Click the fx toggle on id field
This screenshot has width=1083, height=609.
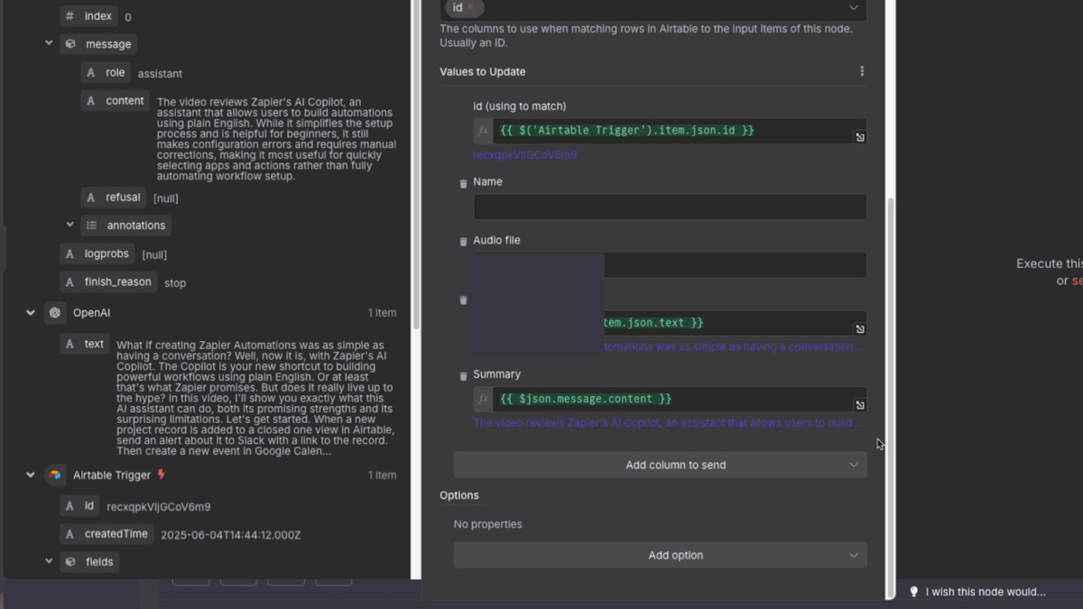point(484,131)
